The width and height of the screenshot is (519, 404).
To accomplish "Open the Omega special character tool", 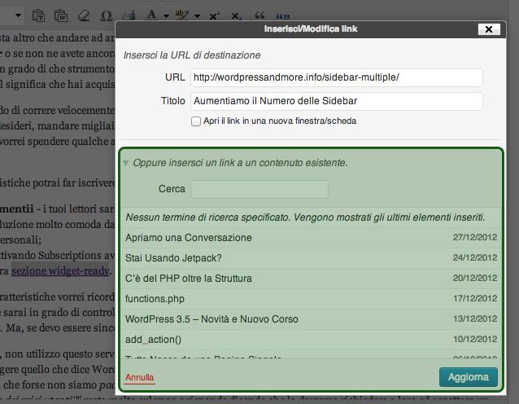I will [x=106, y=15].
